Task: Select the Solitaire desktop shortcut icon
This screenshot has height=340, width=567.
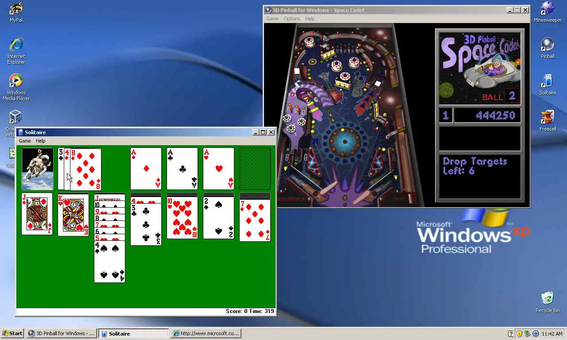Action: point(548,85)
